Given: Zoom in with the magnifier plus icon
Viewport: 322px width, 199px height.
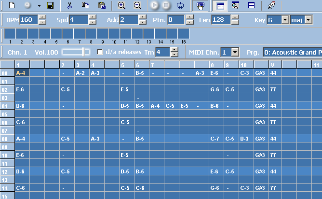Looking at the screenshot, I should (121, 6).
